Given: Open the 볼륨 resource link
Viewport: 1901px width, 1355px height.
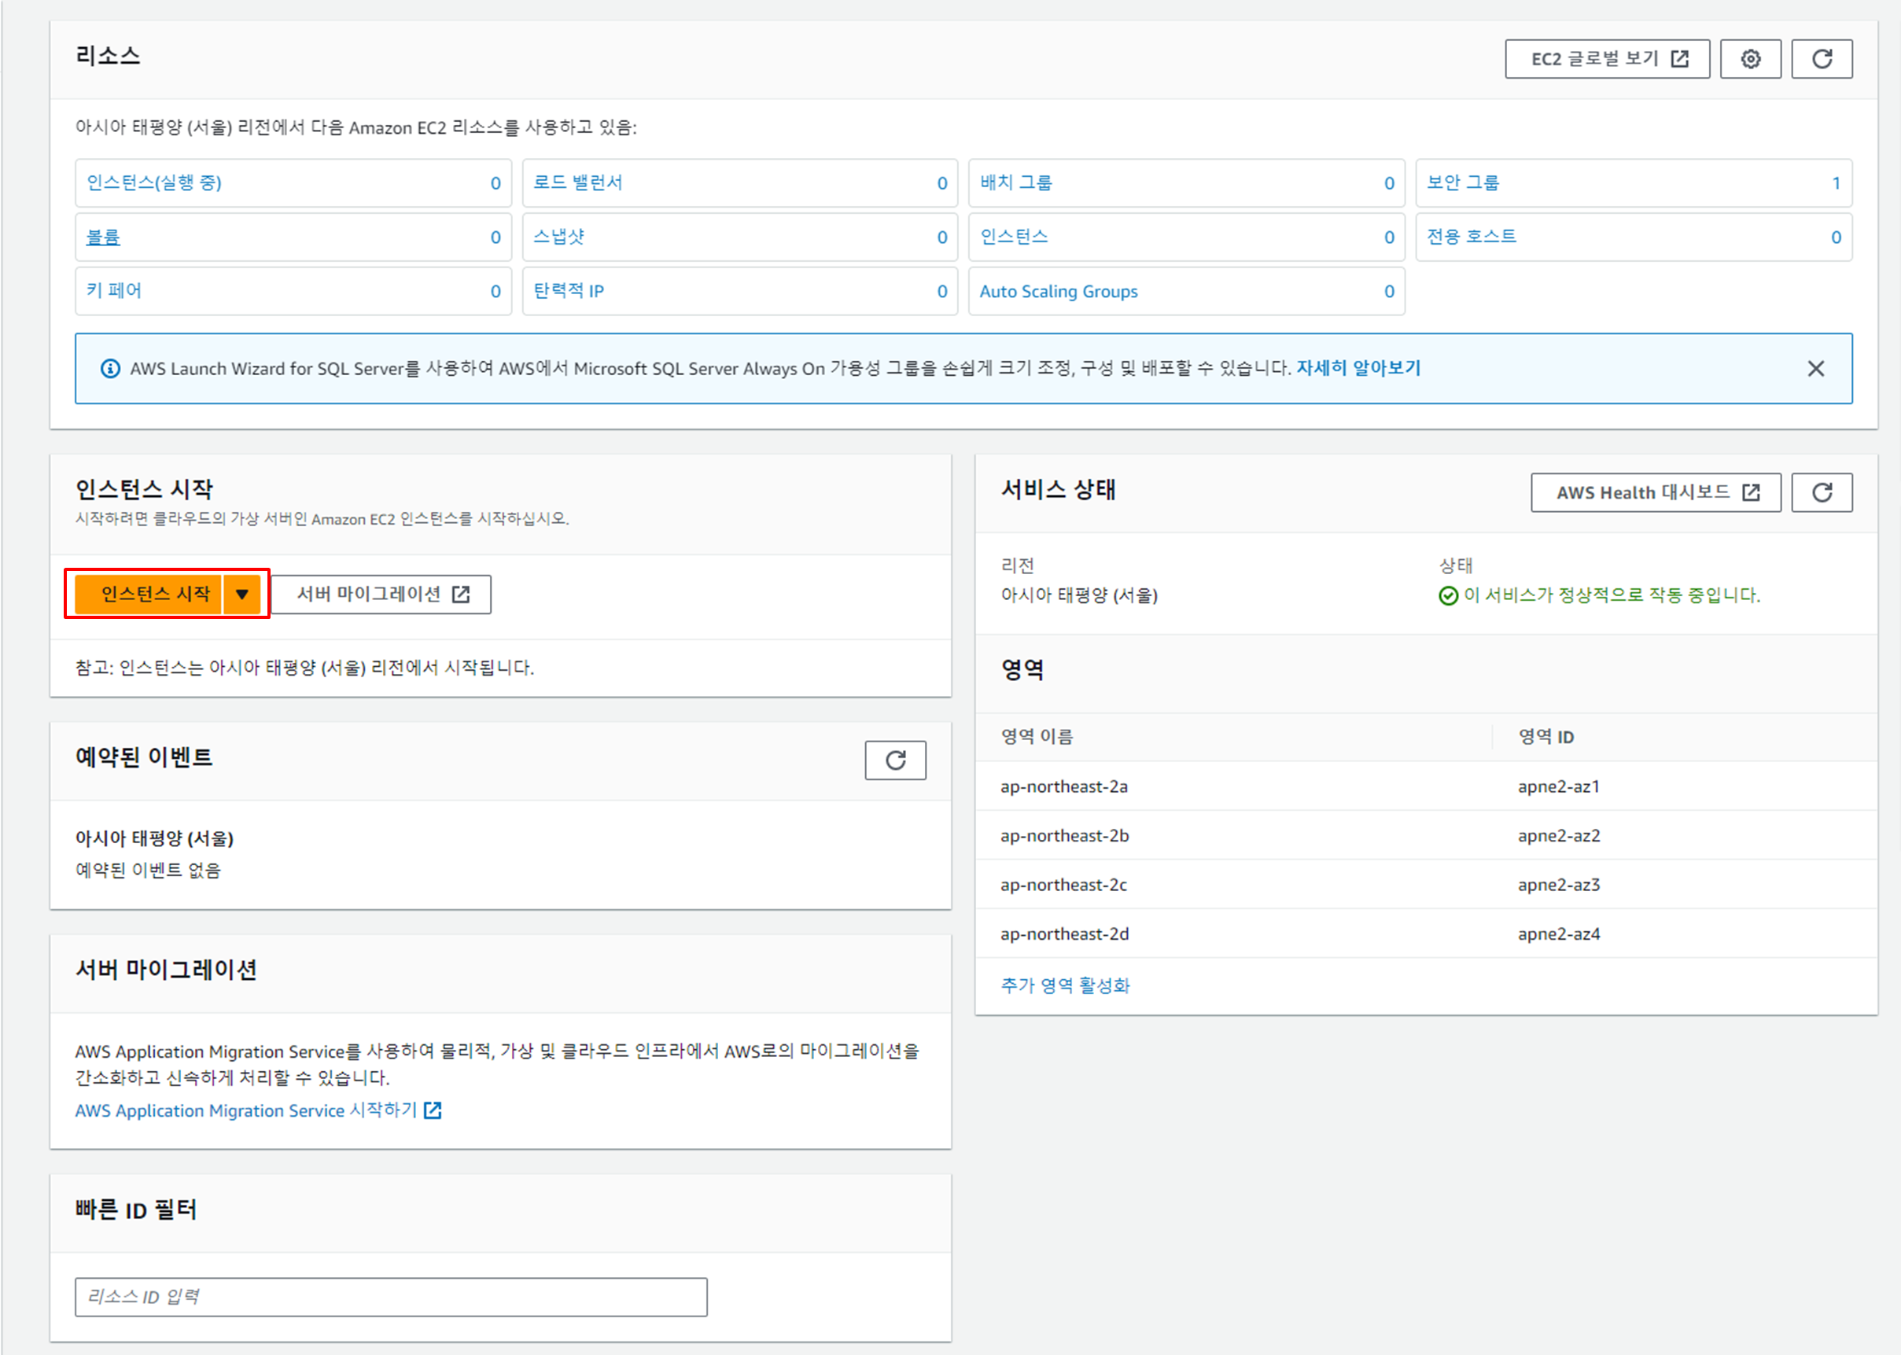Looking at the screenshot, I should coord(104,237).
